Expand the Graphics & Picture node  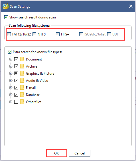point(11,73)
